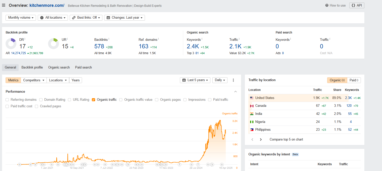
Task: Open the Last 5 years date range dropdown
Action: [195, 80]
